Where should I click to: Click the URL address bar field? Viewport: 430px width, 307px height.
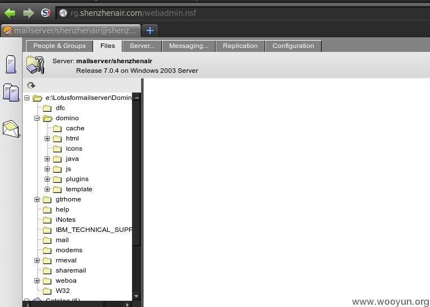[243, 13]
